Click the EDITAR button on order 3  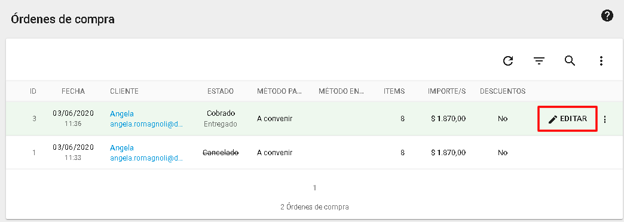(x=567, y=119)
